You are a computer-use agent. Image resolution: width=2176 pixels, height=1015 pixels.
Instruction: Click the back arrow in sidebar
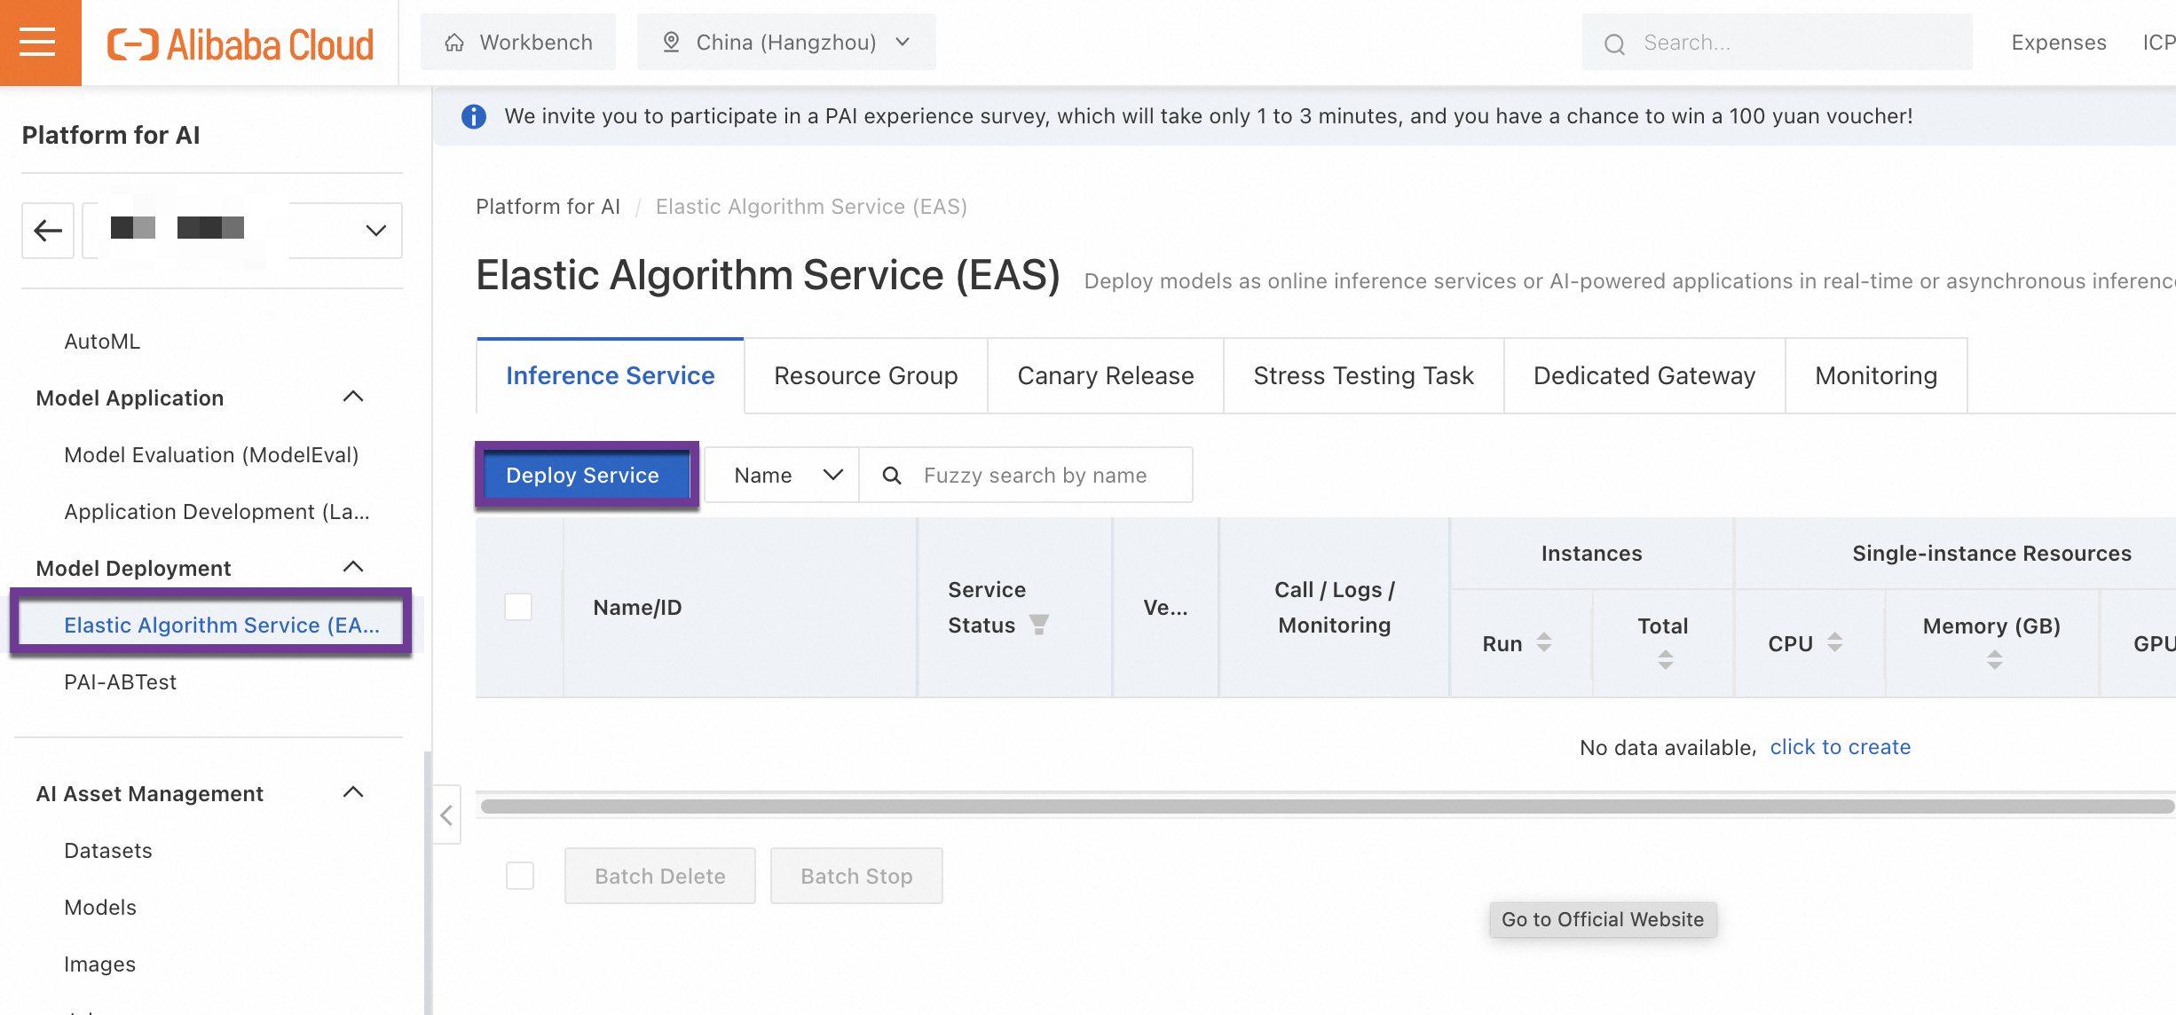[48, 231]
